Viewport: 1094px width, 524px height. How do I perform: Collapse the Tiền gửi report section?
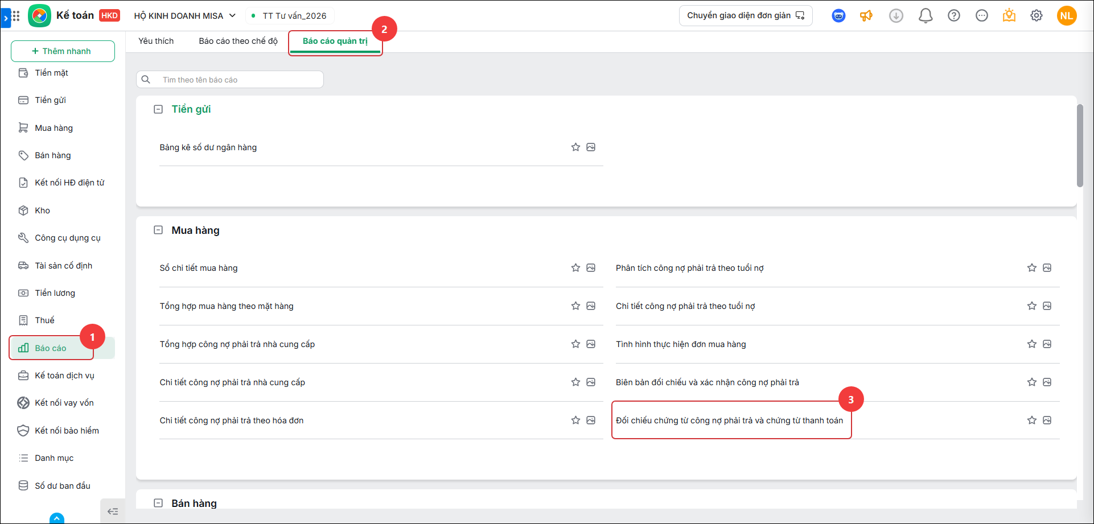[158, 109]
